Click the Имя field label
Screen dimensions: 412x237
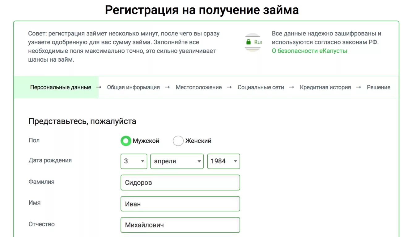click(x=35, y=203)
